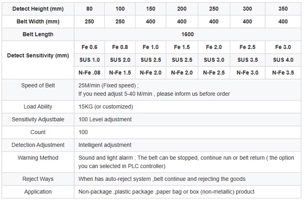Screen dimensions: 304x200
Task: Select the Reject Ways row label
Action: click(x=38, y=179)
